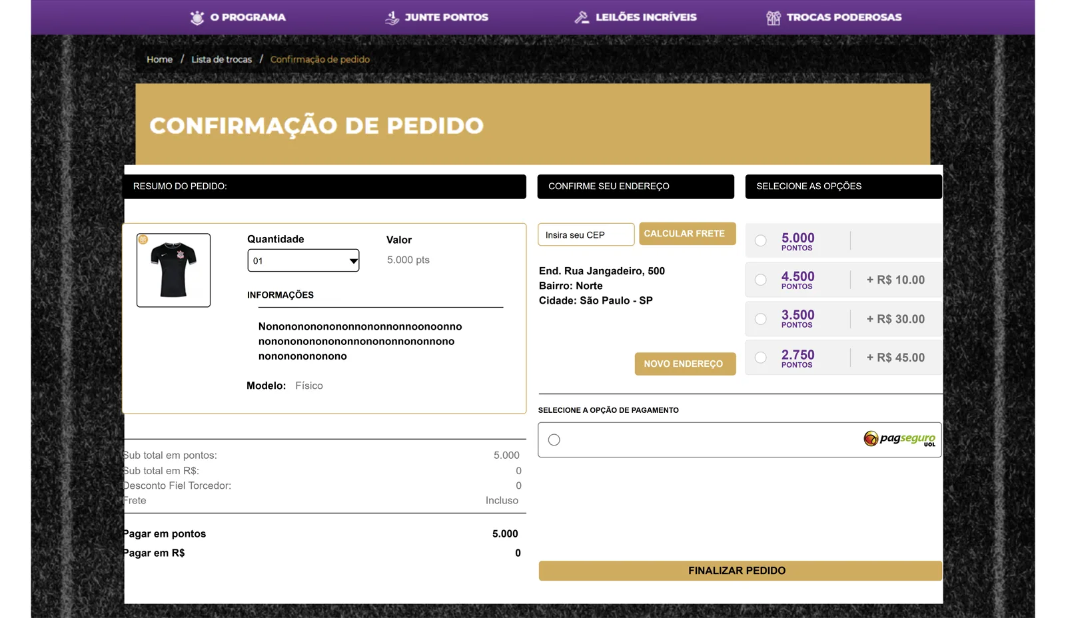Click Selecione a opção de pagamento label

608,410
